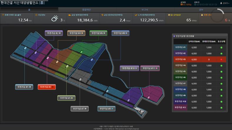The height and width of the screenshot is (130, 232).
Task: Click the green solar field of 부전기실 #6
Action: coord(87,49)
